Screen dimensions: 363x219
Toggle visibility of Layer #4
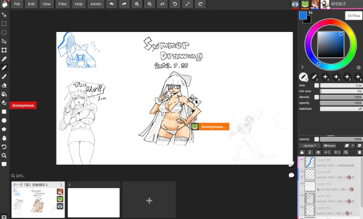click(302, 183)
